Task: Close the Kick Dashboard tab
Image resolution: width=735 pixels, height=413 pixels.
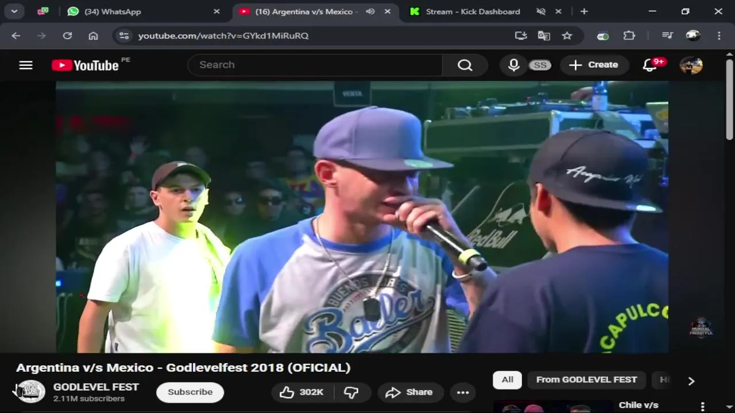Action: pyautogui.click(x=558, y=11)
